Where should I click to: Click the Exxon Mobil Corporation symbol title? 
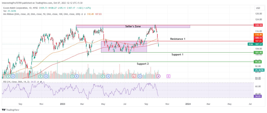pos(16,8)
